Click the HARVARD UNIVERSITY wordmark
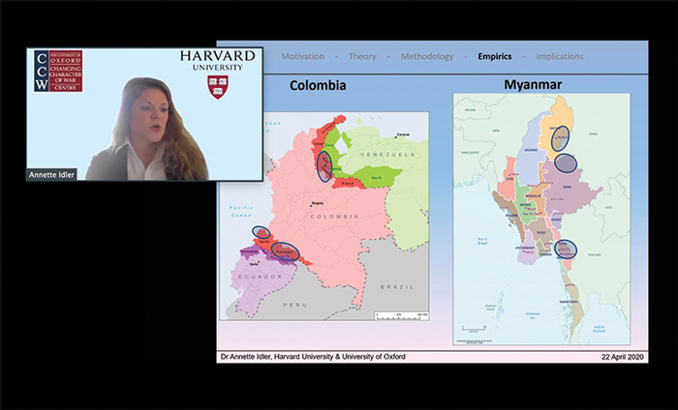Screen dimensions: 678x410 point(218,60)
